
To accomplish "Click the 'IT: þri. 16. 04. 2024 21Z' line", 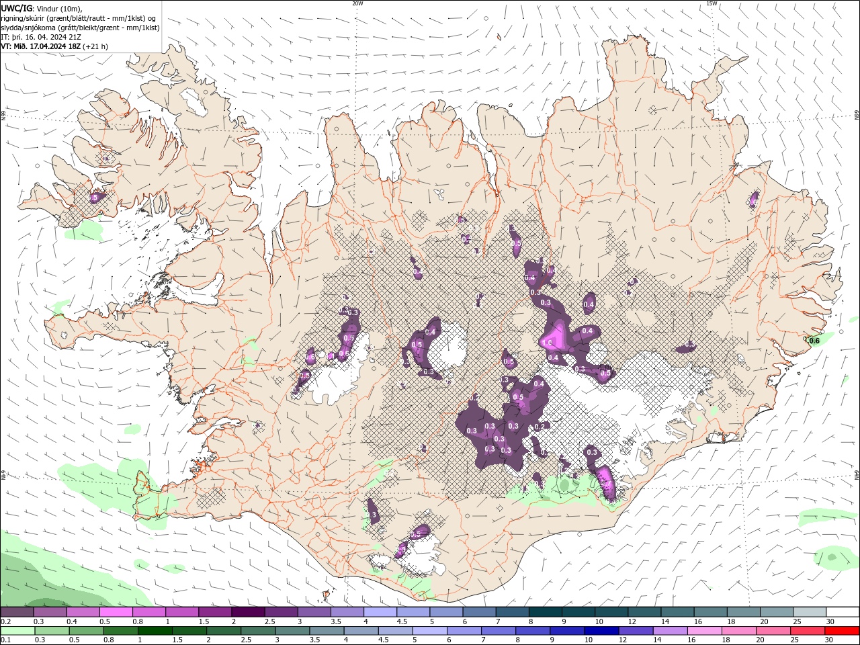I will click(40, 37).
